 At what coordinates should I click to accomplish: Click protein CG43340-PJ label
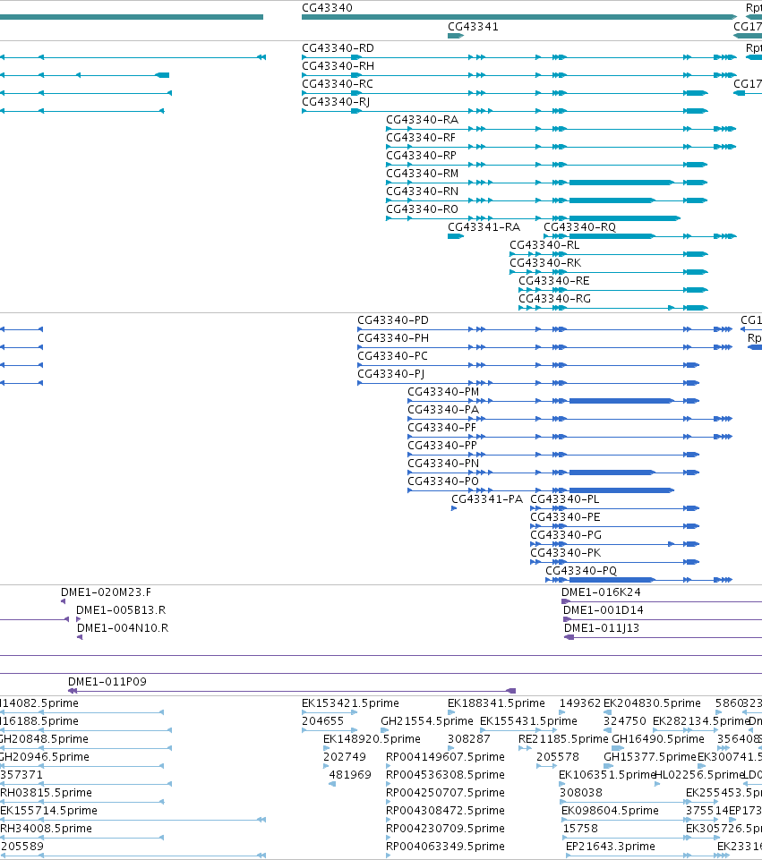coord(390,374)
